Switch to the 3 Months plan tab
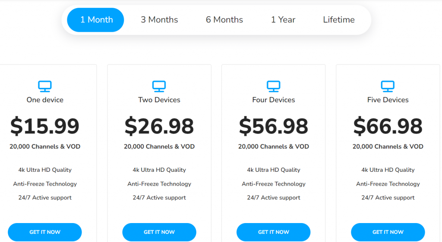442x242 pixels. click(159, 20)
